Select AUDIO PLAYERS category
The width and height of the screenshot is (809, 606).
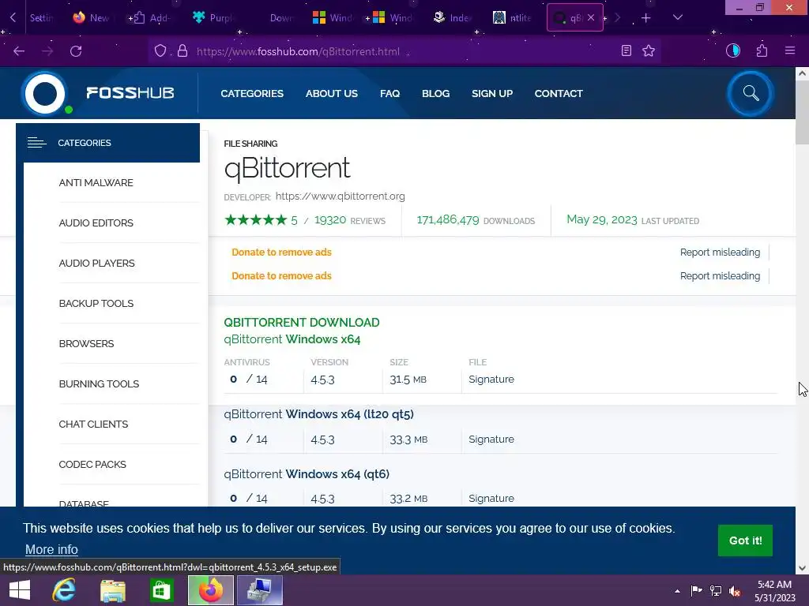click(x=97, y=263)
